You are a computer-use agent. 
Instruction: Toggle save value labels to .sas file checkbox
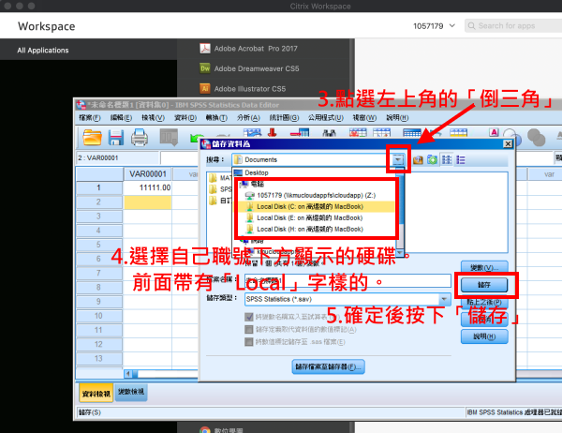249,342
